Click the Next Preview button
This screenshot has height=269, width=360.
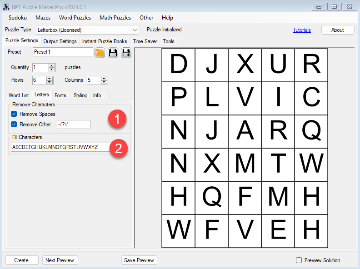(x=60, y=260)
